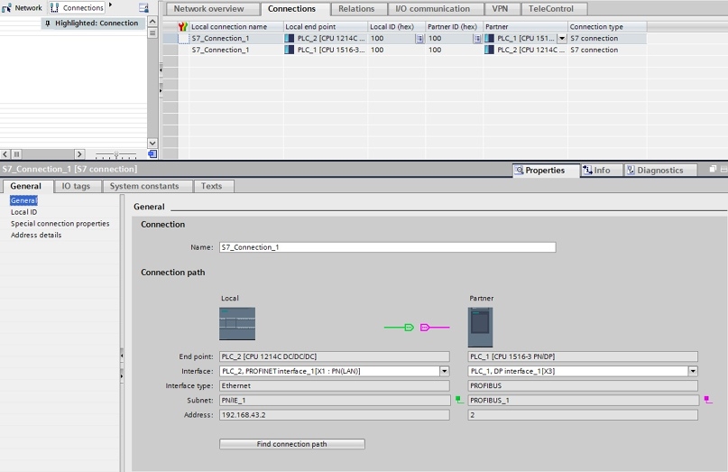Screen dimensions: 728x472
Task: Click the Local ID browse icon in first row
Action: (419, 39)
